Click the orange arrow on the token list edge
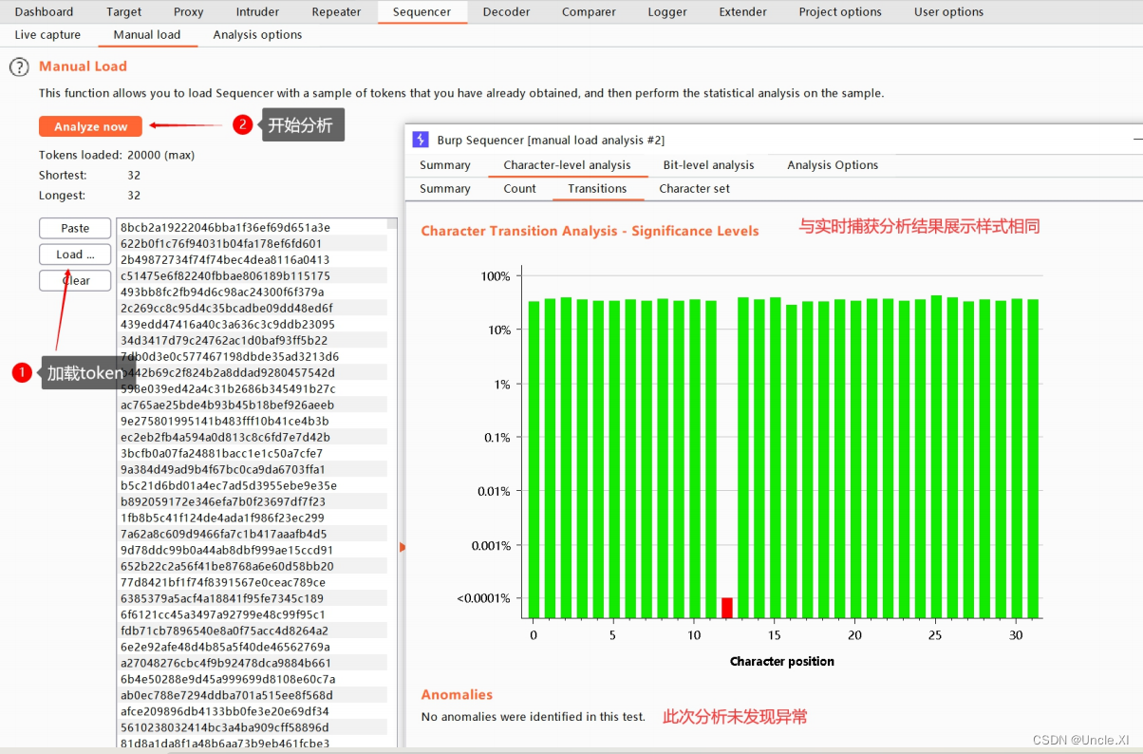 click(403, 547)
